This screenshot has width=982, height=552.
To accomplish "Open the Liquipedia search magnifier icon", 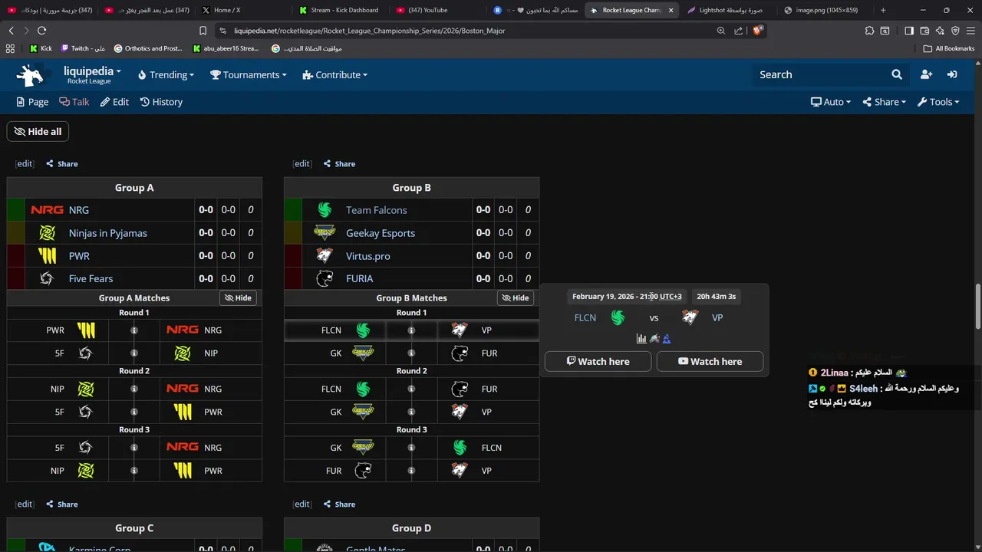I will click(897, 74).
